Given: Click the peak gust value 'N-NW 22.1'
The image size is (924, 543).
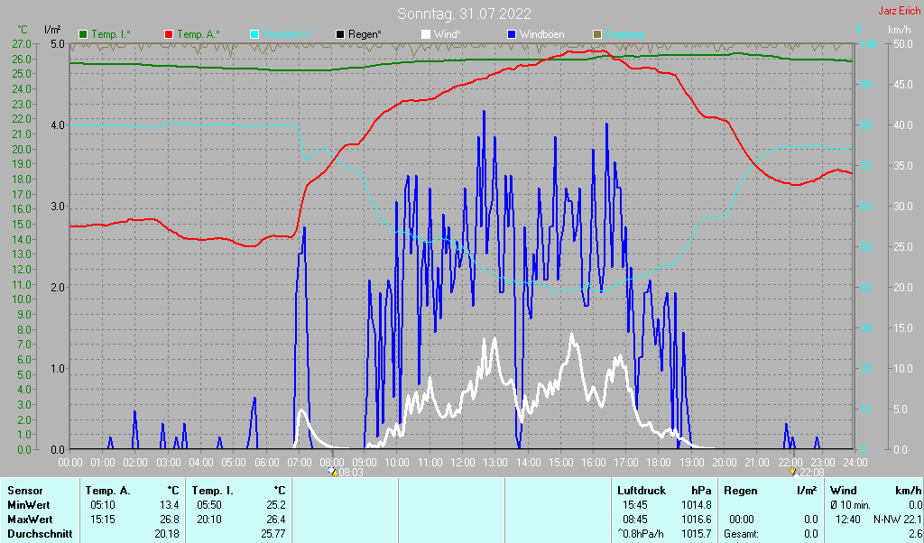Looking at the screenshot, I should point(898,520).
